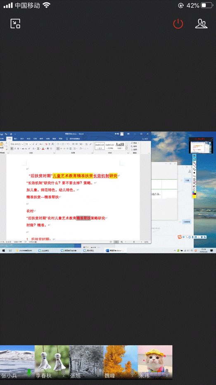Click the Sogou input method logo icon
Viewport: 216px width, 385px height.
click(180, 237)
